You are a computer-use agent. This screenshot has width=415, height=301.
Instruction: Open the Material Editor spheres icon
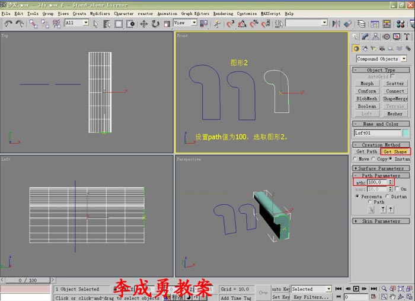coord(400,24)
